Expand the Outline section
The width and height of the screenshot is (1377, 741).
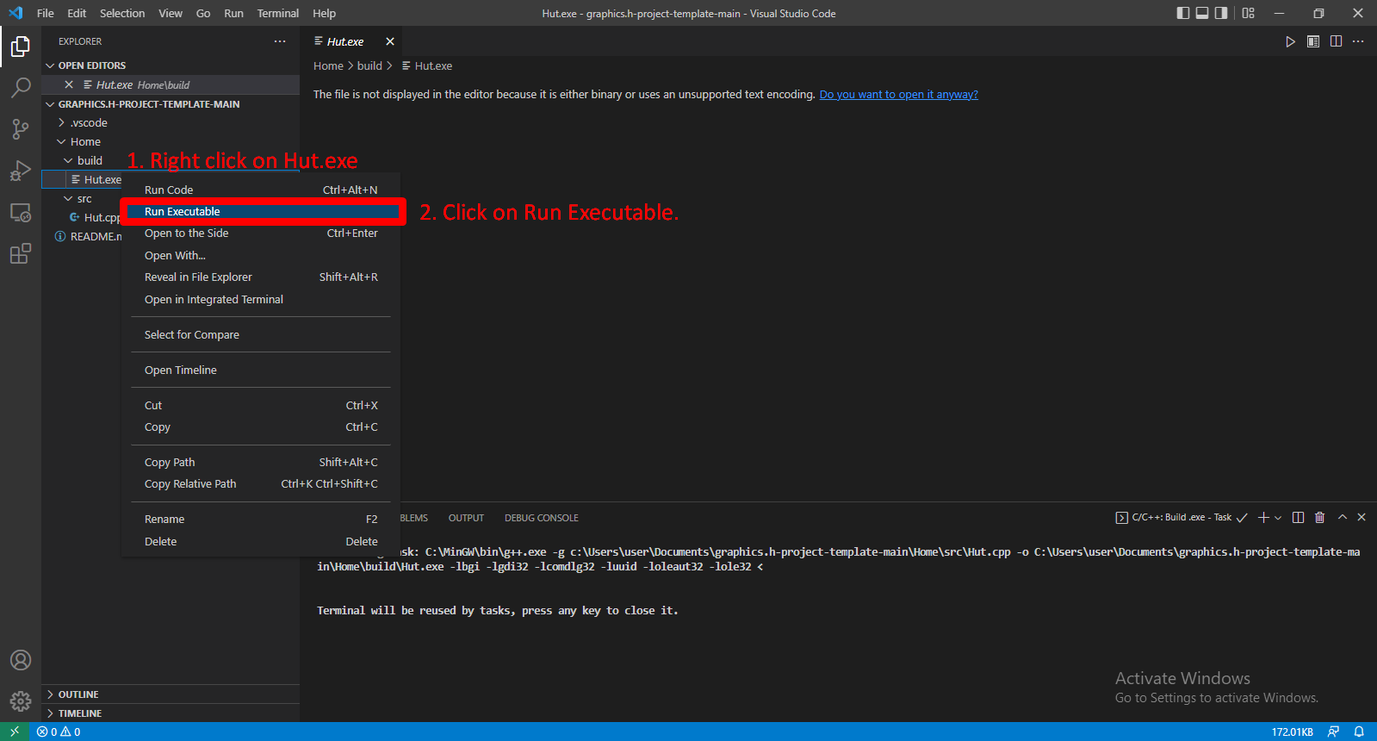[171, 694]
